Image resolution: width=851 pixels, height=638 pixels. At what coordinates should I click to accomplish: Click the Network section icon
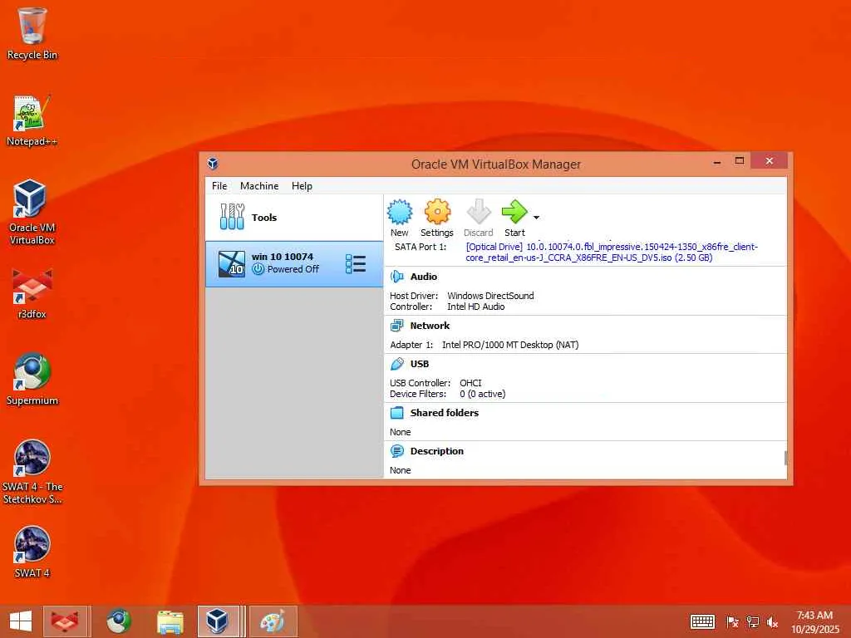coord(397,326)
